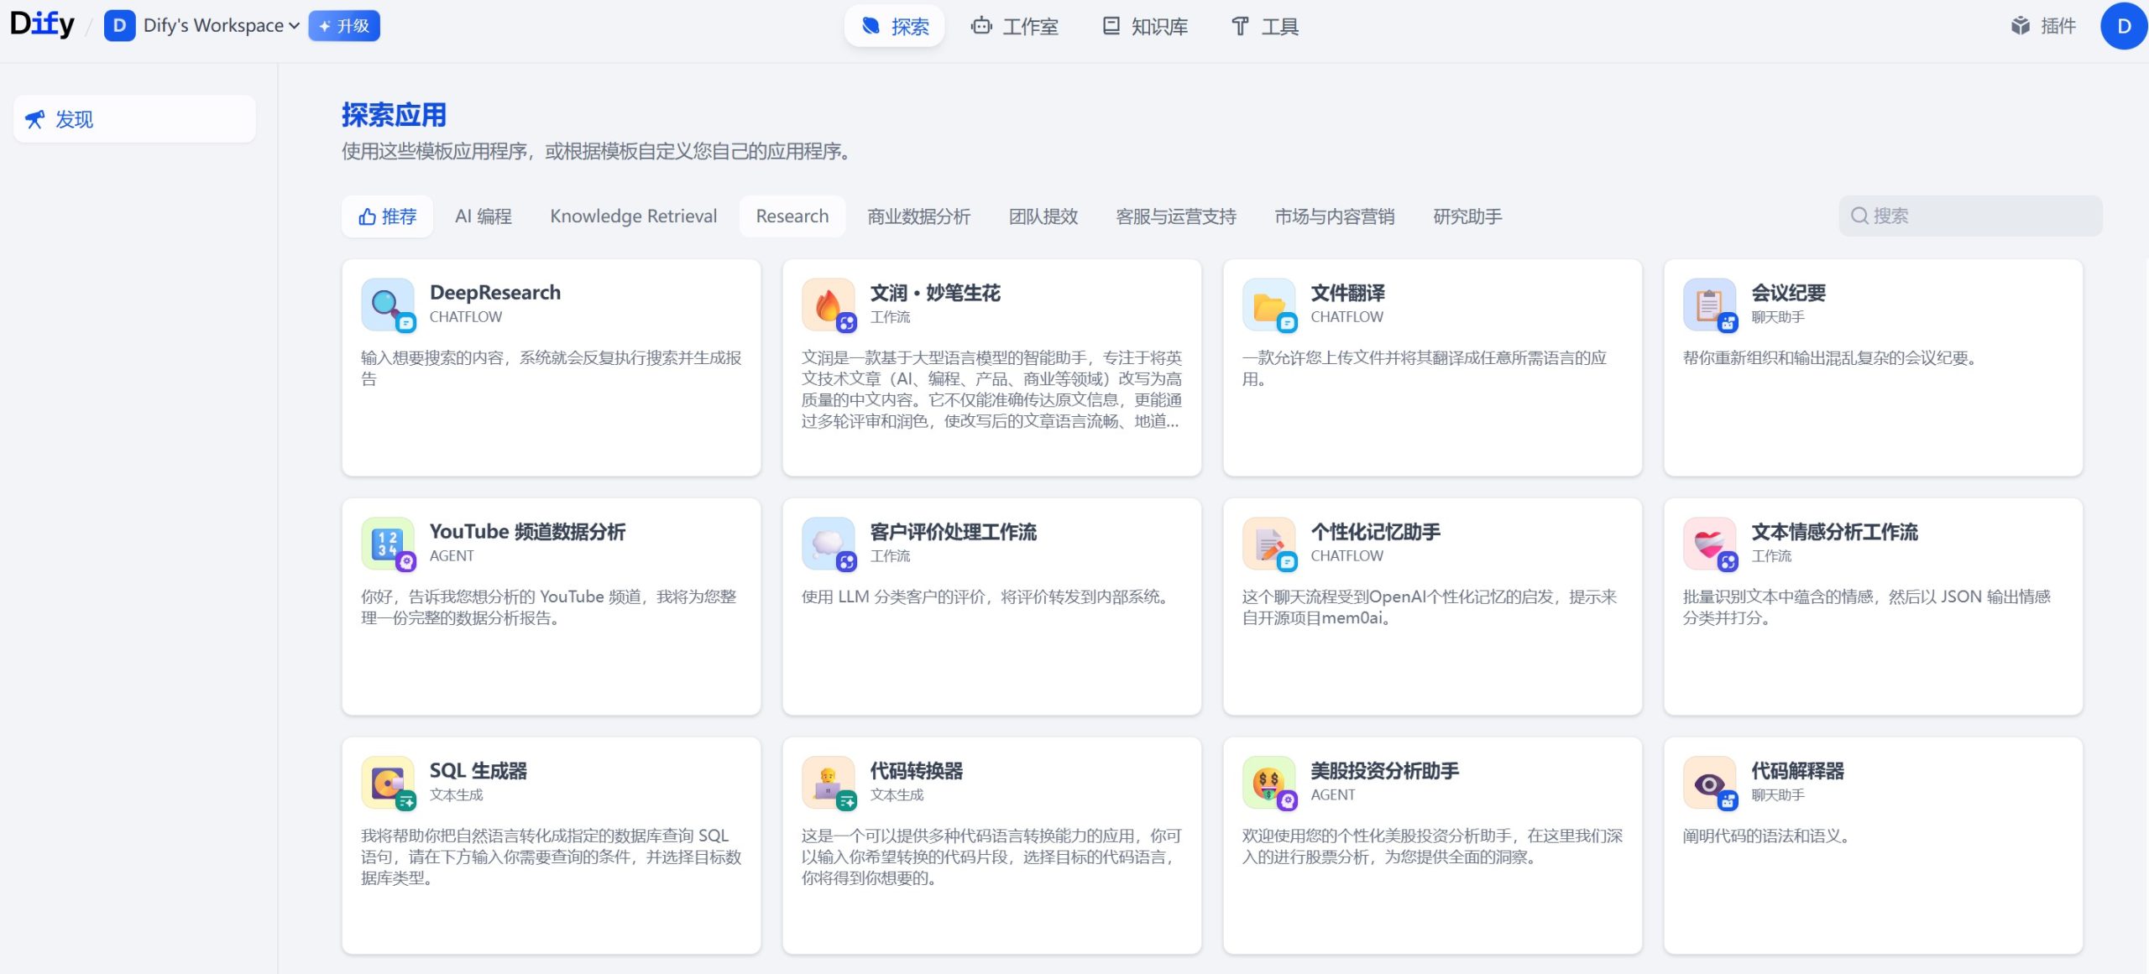
Task: Click the 升级 upgrade button
Action: [343, 25]
